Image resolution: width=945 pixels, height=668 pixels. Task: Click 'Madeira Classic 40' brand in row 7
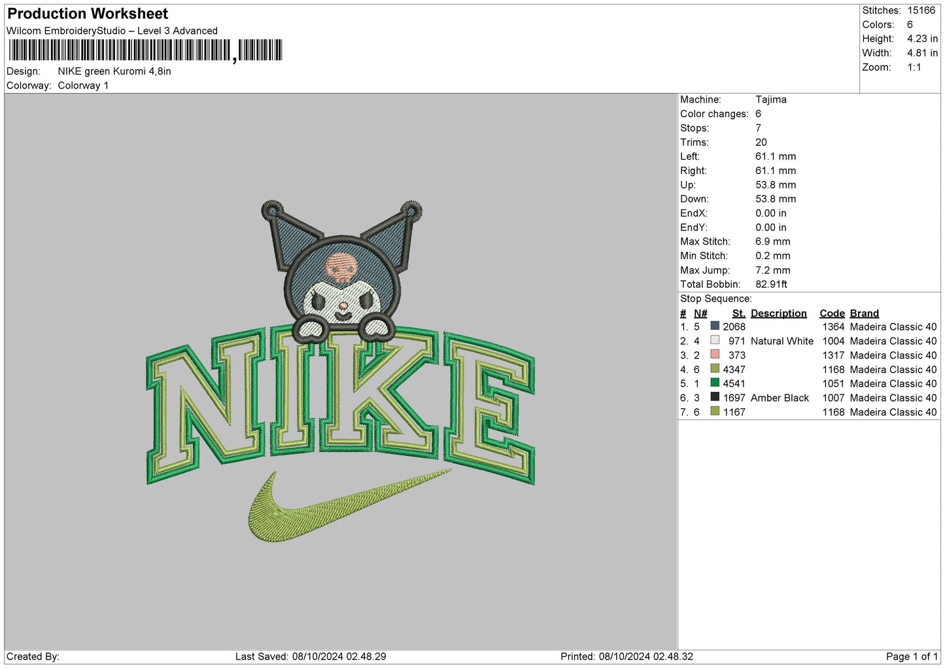tap(893, 412)
